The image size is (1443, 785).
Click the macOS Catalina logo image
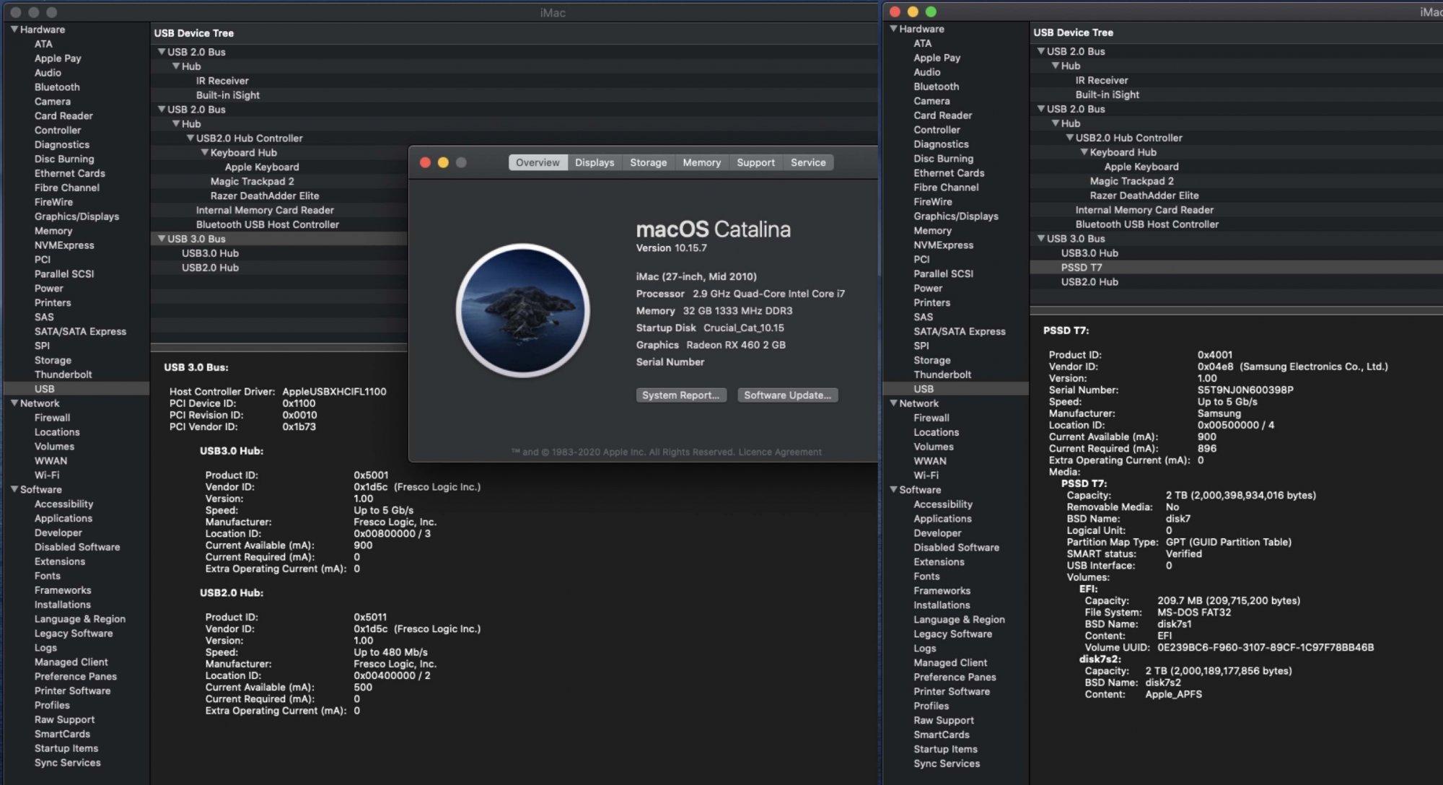click(x=523, y=310)
